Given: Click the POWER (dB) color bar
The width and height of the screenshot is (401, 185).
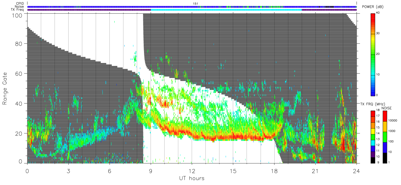Looking at the screenshot, I should pyautogui.click(x=373, y=54).
